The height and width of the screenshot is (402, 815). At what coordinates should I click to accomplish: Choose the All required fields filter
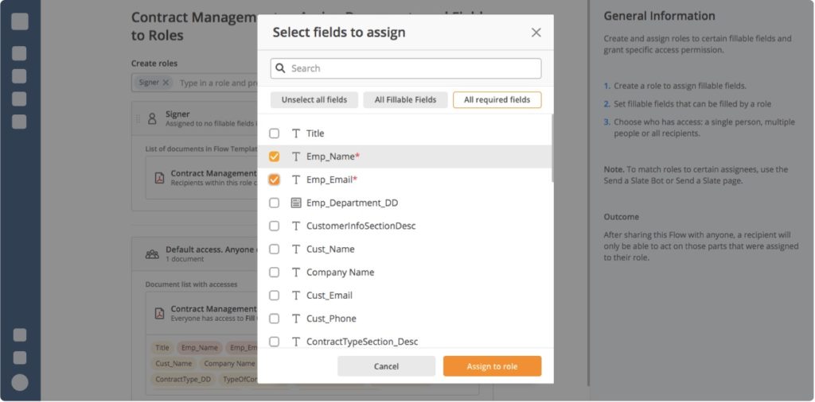[497, 100]
